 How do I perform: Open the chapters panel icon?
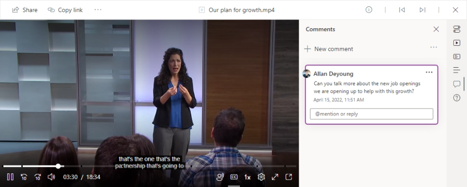click(x=457, y=71)
